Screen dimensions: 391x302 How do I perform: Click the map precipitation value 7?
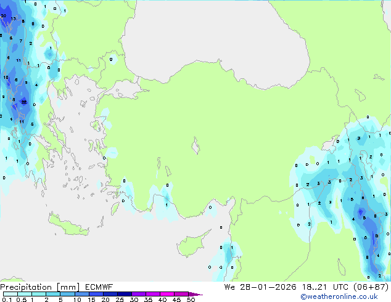pyautogui.click(x=21, y=41)
